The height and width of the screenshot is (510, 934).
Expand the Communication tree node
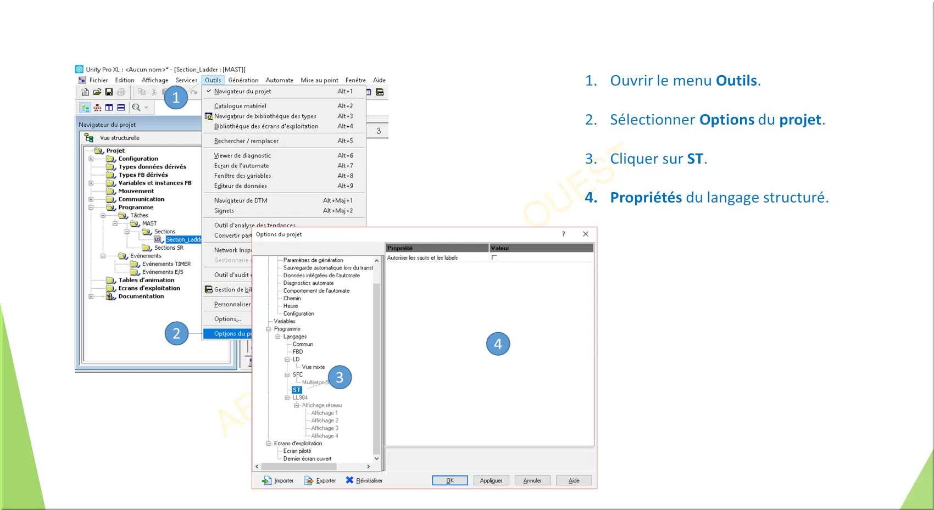pyautogui.click(x=91, y=199)
